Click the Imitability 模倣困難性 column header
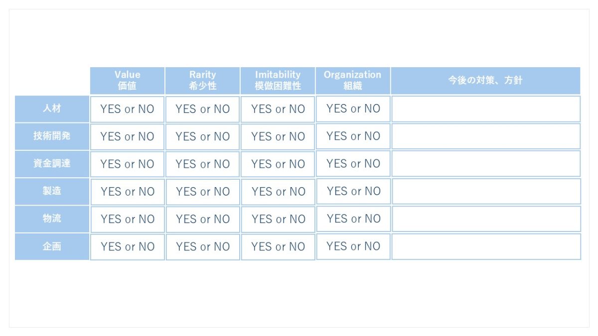Image resolution: width=598 pixels, height=336 pixels. point(278,80)
